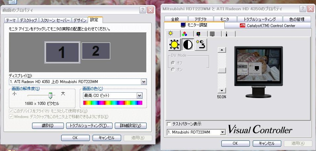Viewport: 316px width, 151px height.
Task: Open the information 'i' sub-tab
Action: [x=226, y=34]
